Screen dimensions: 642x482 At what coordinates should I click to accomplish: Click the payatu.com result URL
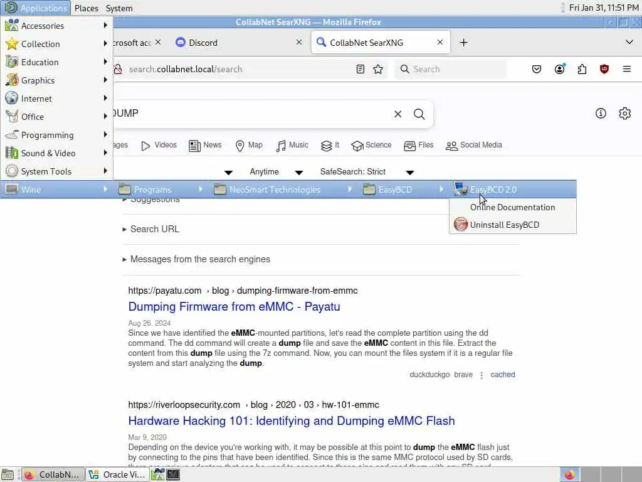click(243, 291)
